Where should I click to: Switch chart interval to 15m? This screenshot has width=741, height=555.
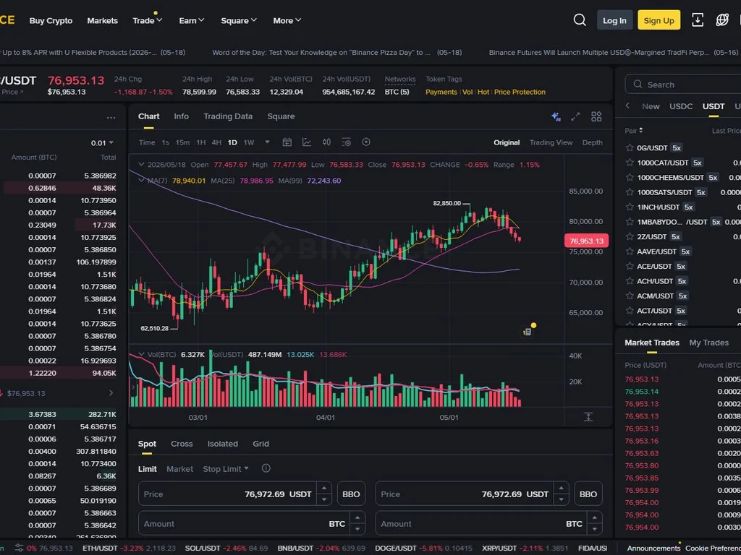pyautogui.click(x=182, y=142)
